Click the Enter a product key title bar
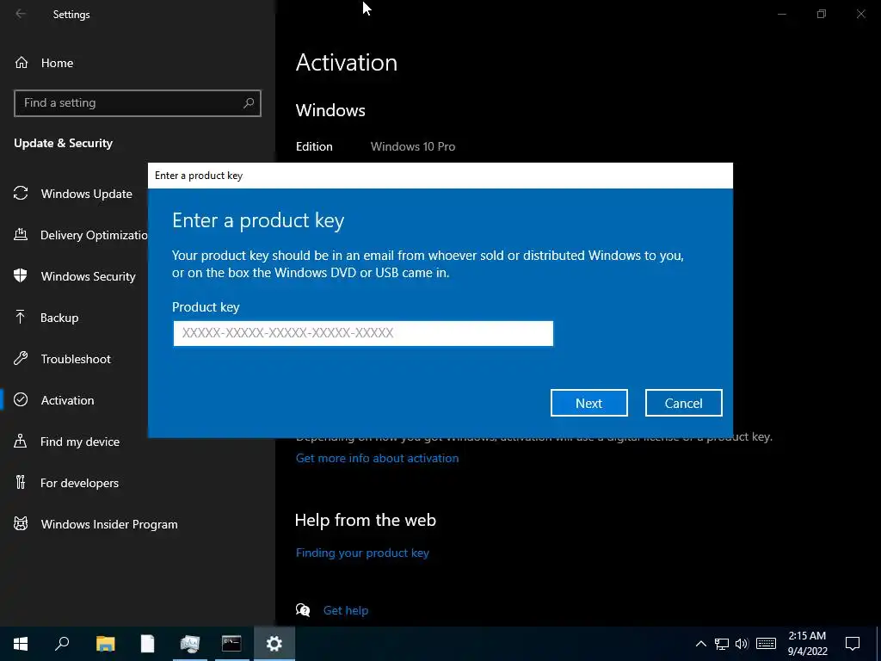881x661 pixels. (x=440, y=176)
